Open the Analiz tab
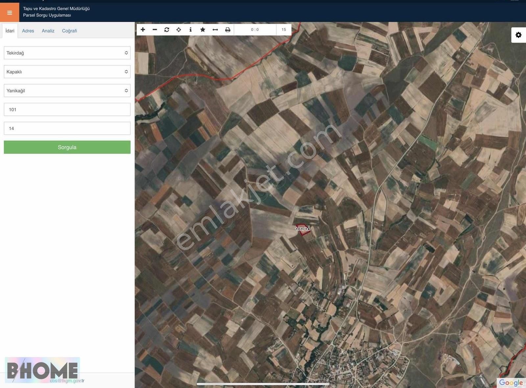This screenshot has width=526, height=388. 48,31
